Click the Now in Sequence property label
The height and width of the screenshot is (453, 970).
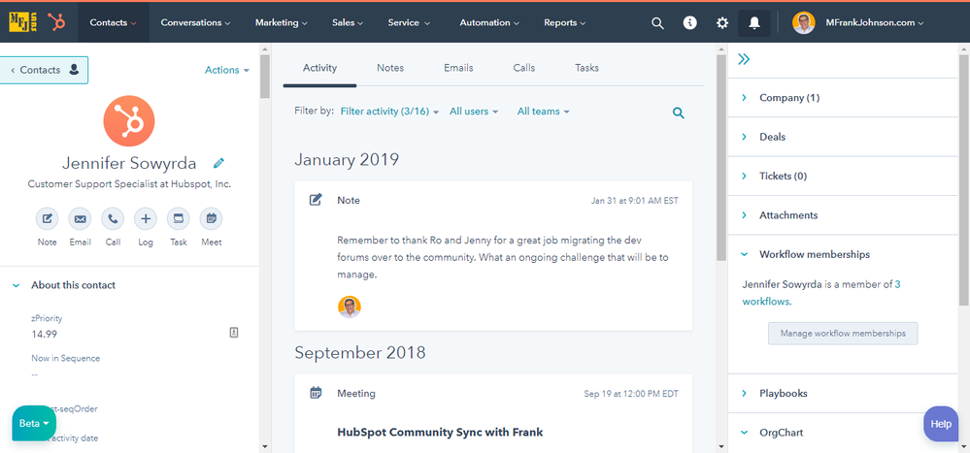tap(66, 359)
